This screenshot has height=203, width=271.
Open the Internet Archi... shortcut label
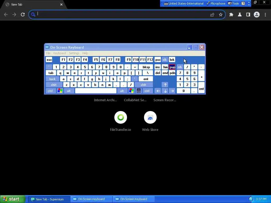pos(105,100)
